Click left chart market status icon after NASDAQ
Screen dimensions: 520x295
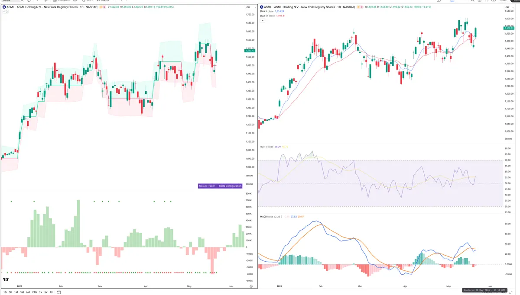click(x=101, y=7)
